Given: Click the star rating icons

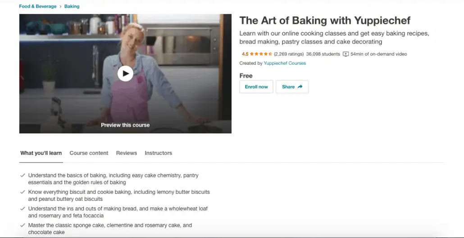Looking at the screenshot, I should coord(261,54).
